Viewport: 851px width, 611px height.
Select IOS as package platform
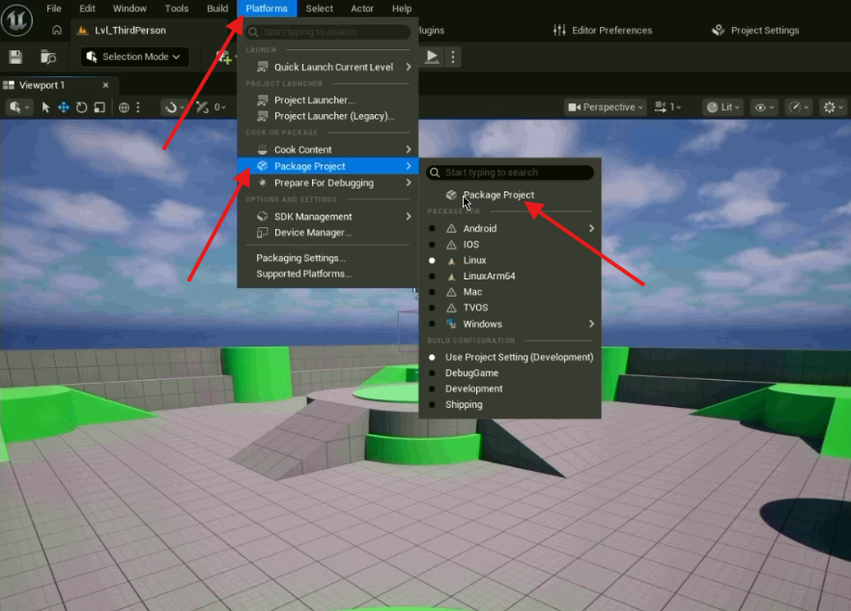[510, 245]
